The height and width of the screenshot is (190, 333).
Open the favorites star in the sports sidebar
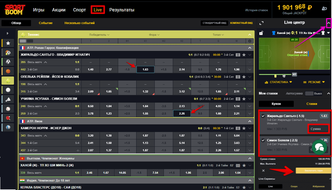pyautogui.click(x=8, y=43)
